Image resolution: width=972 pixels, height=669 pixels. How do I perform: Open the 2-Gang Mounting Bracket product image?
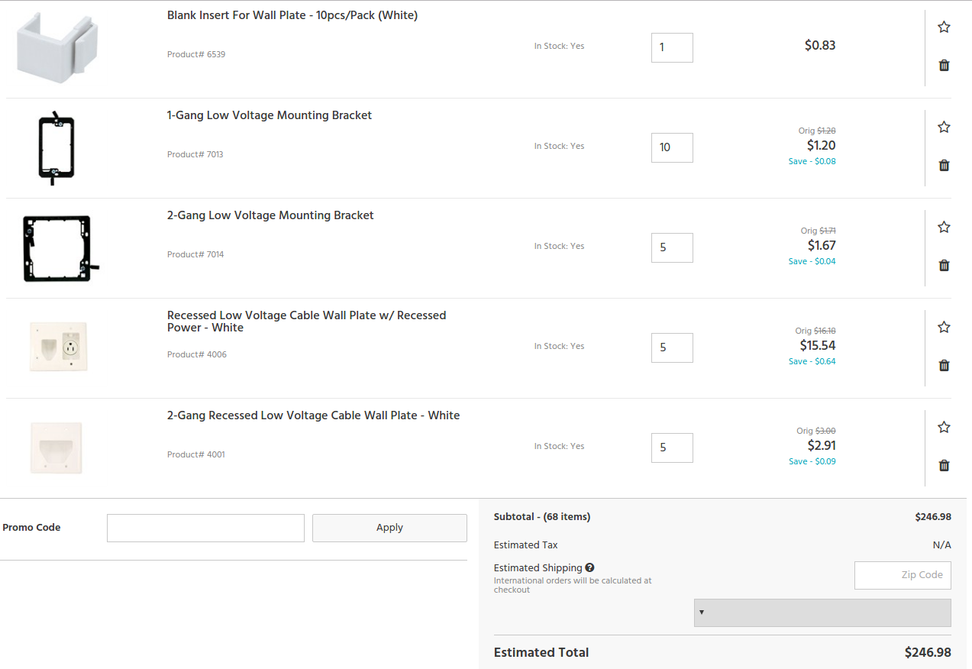tap(57, 248)
